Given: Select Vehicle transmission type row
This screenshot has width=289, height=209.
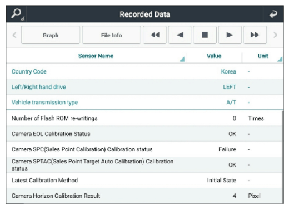Looking at the screenshot, I should [144, 102].
